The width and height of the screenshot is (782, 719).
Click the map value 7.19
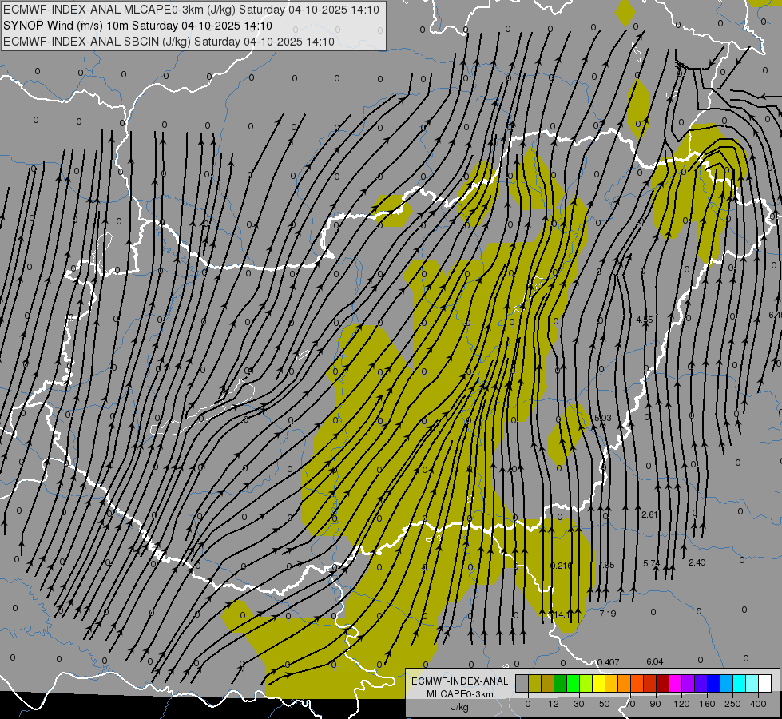[x=607, y=614]
